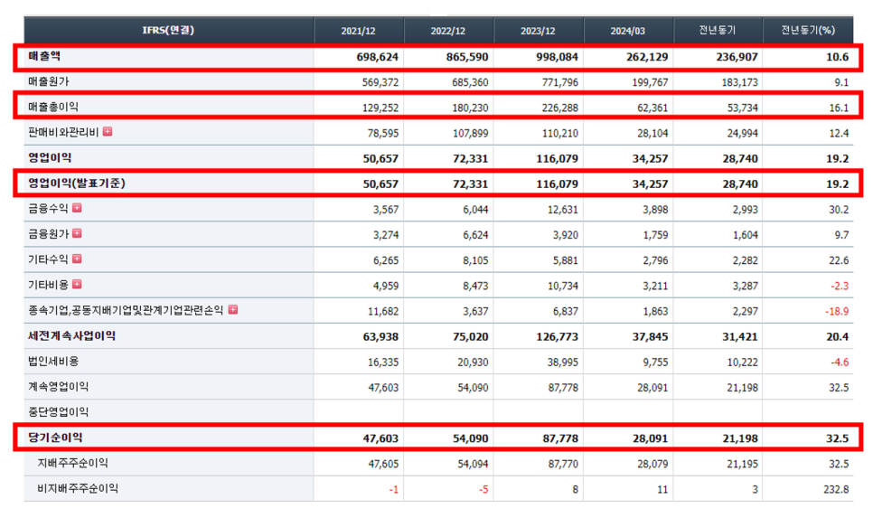Click the 법인세비용 value 38,995
The height and width of the screenshot is (518, 873).
click(563, 362)
